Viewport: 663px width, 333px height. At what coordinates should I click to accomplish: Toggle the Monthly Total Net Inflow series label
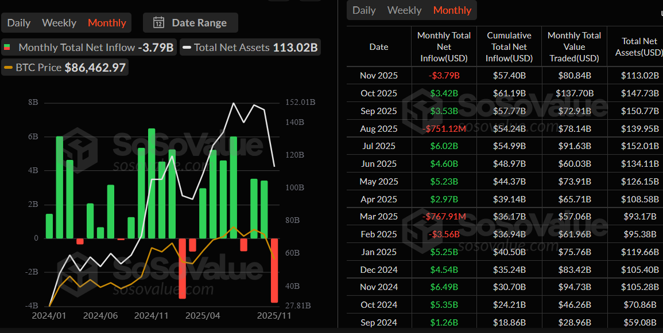(77, 48)
